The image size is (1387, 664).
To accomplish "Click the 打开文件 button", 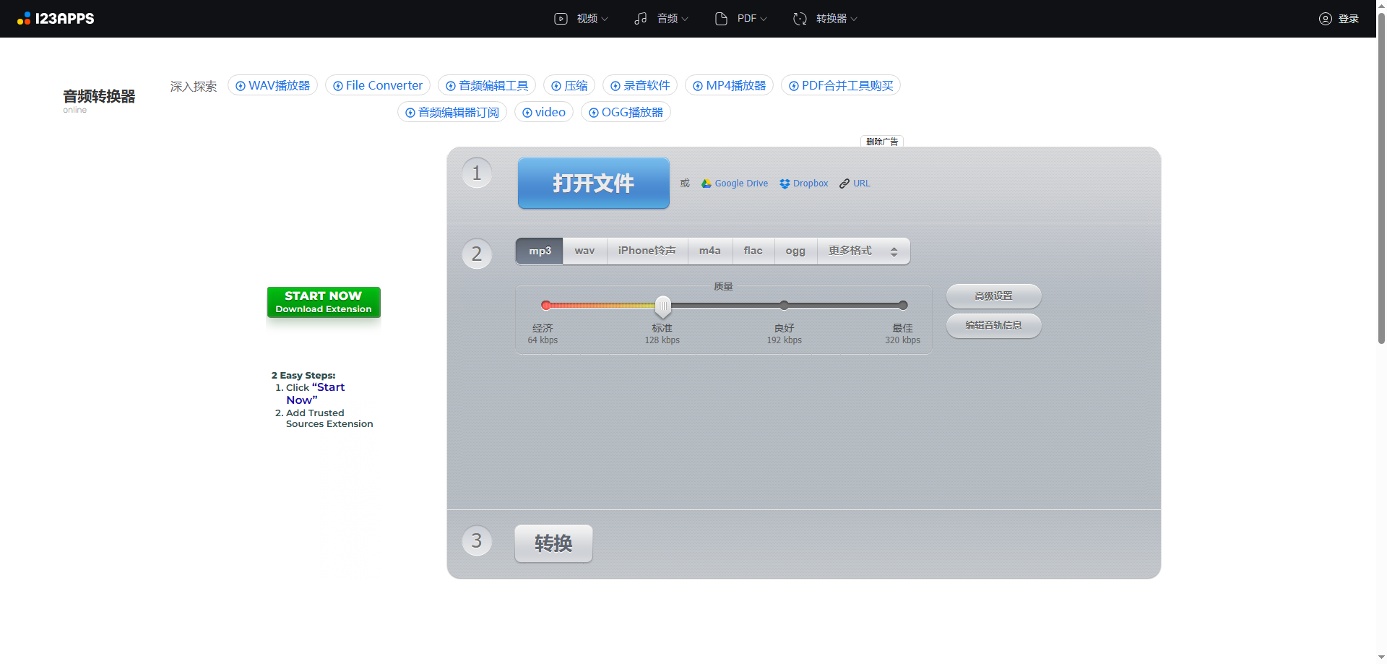I will 593,184.
